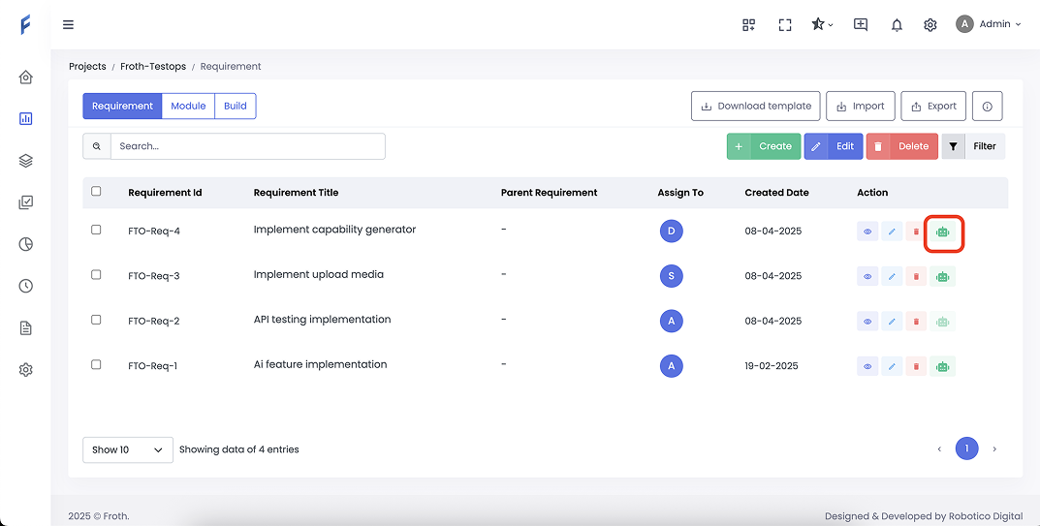The height and width of the screenshot is (526, 1040).
Task: Switch to the Module tab
Action: click(x=188, y=106)
